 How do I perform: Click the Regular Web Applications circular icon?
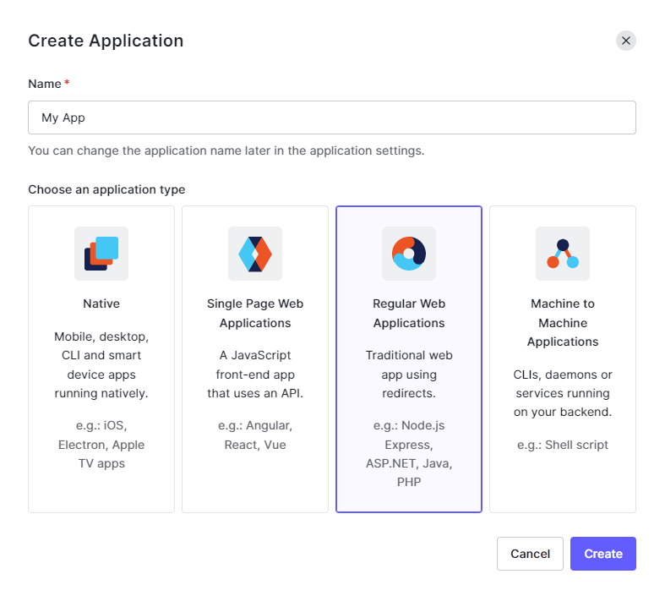[x=409, y=254]
